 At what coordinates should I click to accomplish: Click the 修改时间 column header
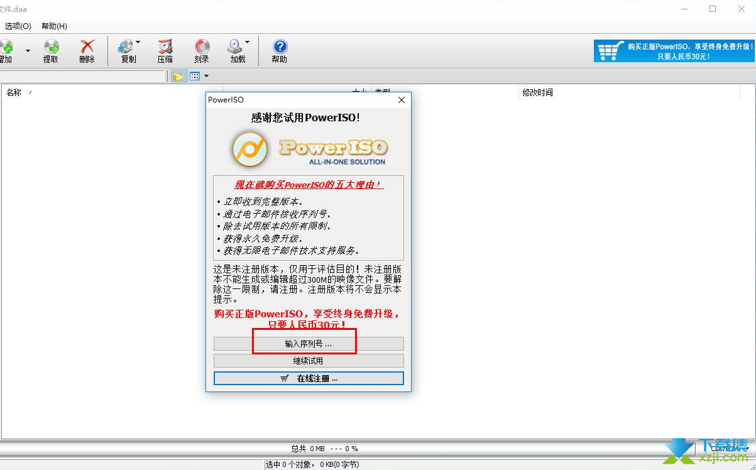point(537,92)
